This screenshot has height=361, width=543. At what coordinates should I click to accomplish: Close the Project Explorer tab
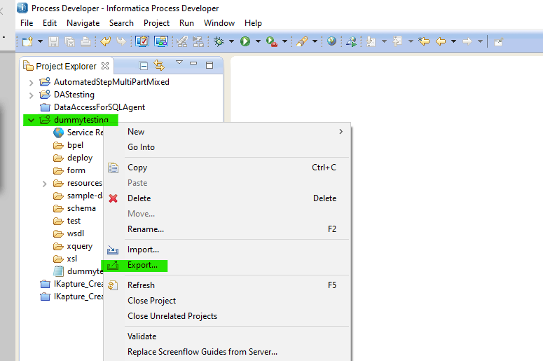tap(105, 66)
